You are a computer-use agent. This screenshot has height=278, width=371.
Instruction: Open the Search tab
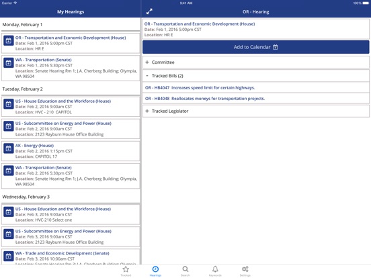tap(185, 271)
